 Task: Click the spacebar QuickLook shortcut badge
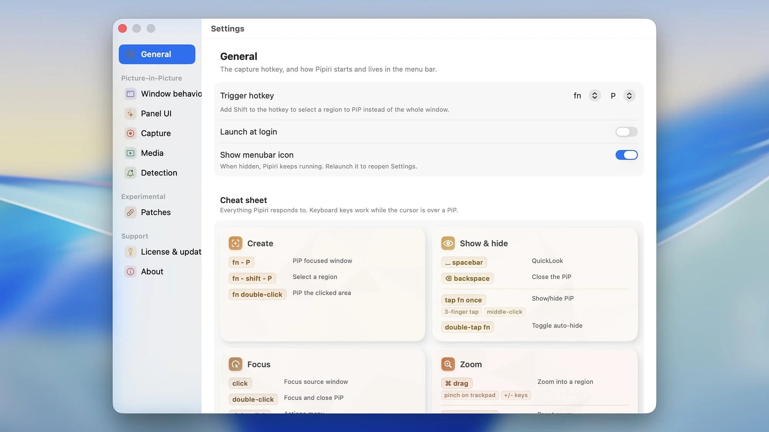[464, 262]
